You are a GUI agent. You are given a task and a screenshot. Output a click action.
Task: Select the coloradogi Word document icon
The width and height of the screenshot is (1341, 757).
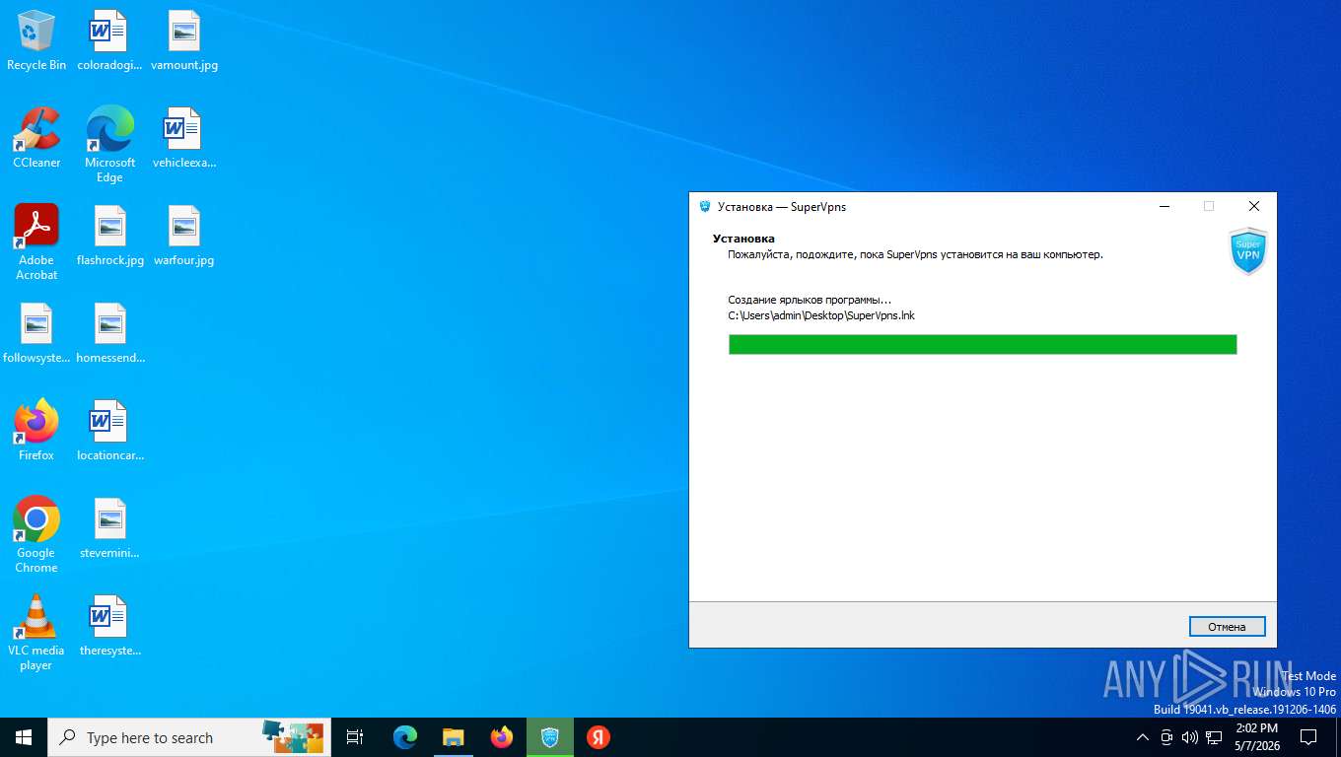point(109,40)
